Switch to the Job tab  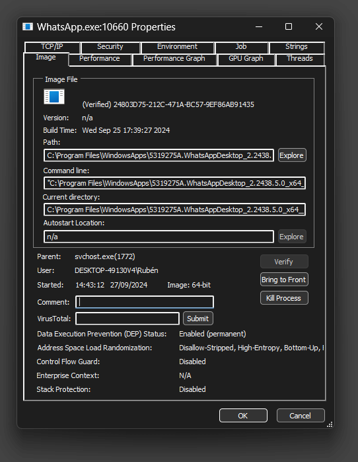pos(241,46)
